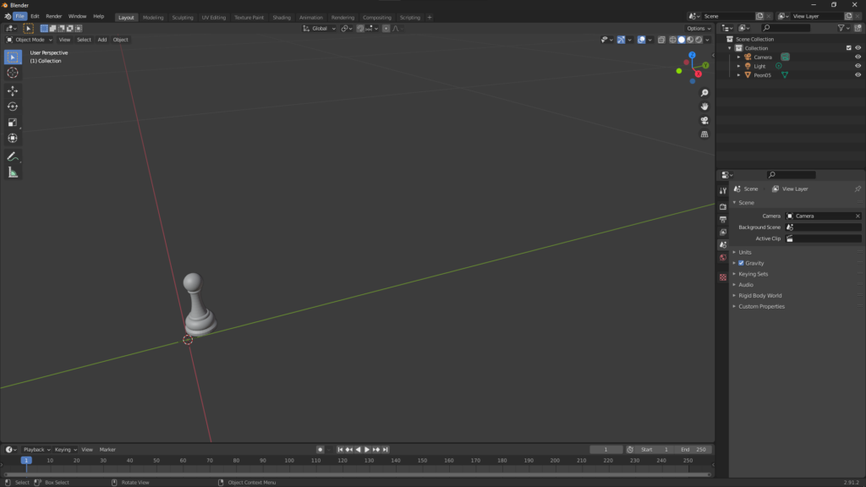Select the Measure tool

click(13, 172)
